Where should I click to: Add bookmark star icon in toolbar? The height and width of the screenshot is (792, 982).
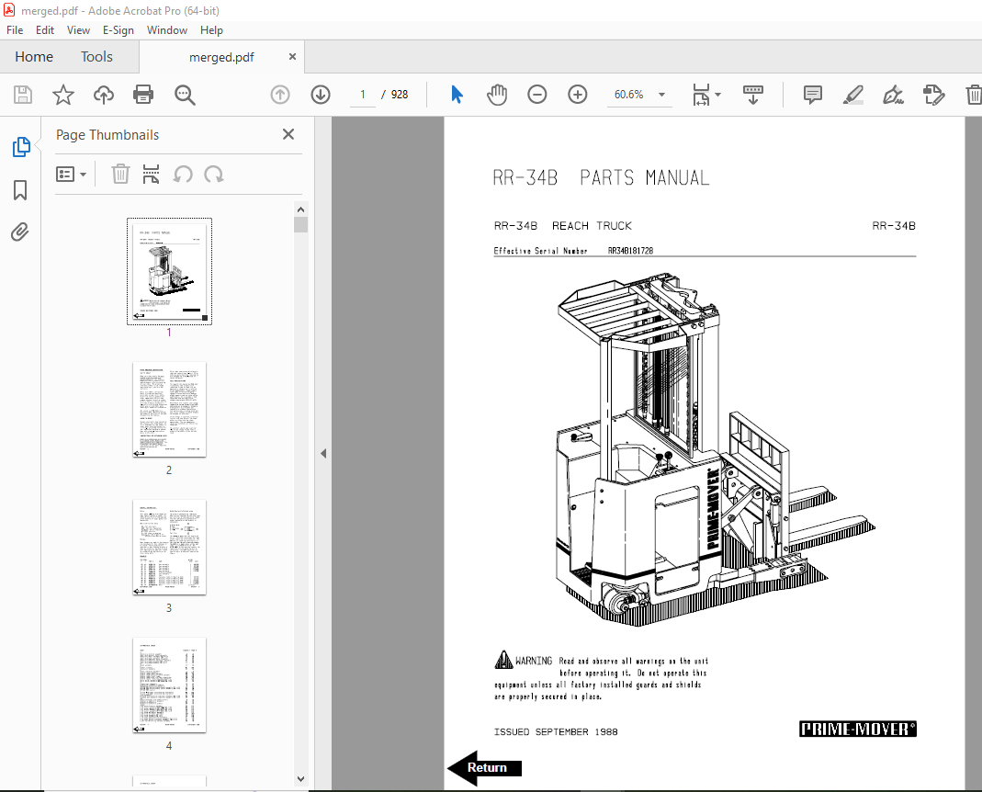(62, 95)
